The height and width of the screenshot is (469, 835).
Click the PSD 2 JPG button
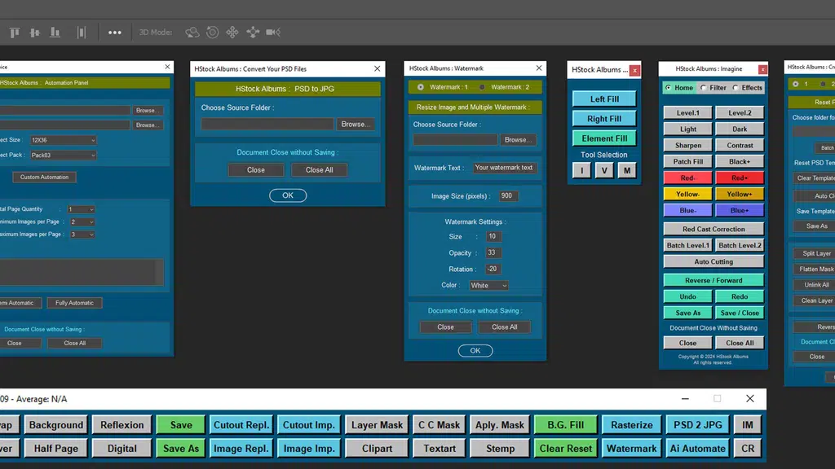click(698, 425)
